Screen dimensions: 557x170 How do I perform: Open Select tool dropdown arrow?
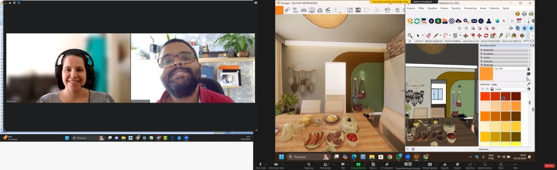click(423, 35)
